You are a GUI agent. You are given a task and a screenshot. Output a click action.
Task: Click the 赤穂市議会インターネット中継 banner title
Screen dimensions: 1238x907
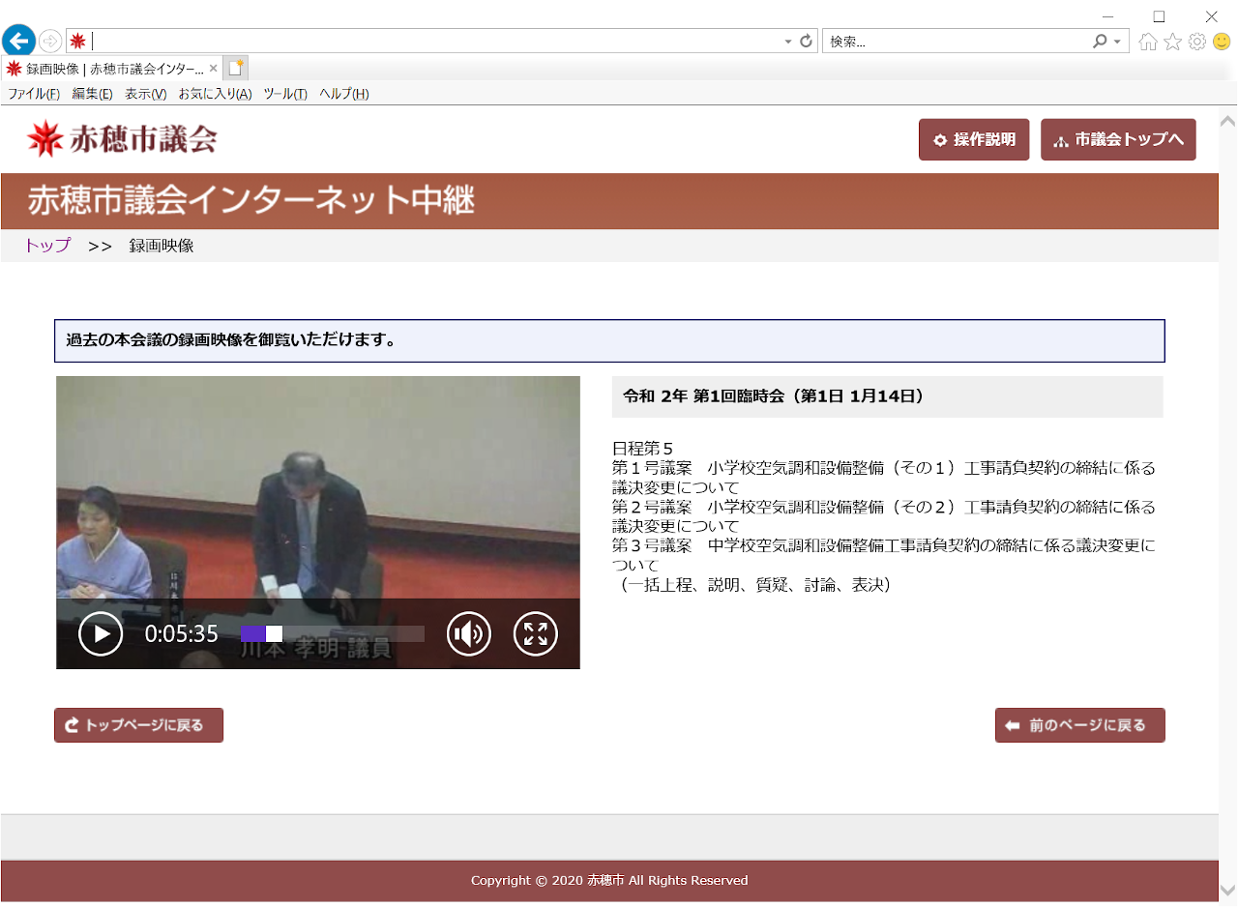pos(251,200)
